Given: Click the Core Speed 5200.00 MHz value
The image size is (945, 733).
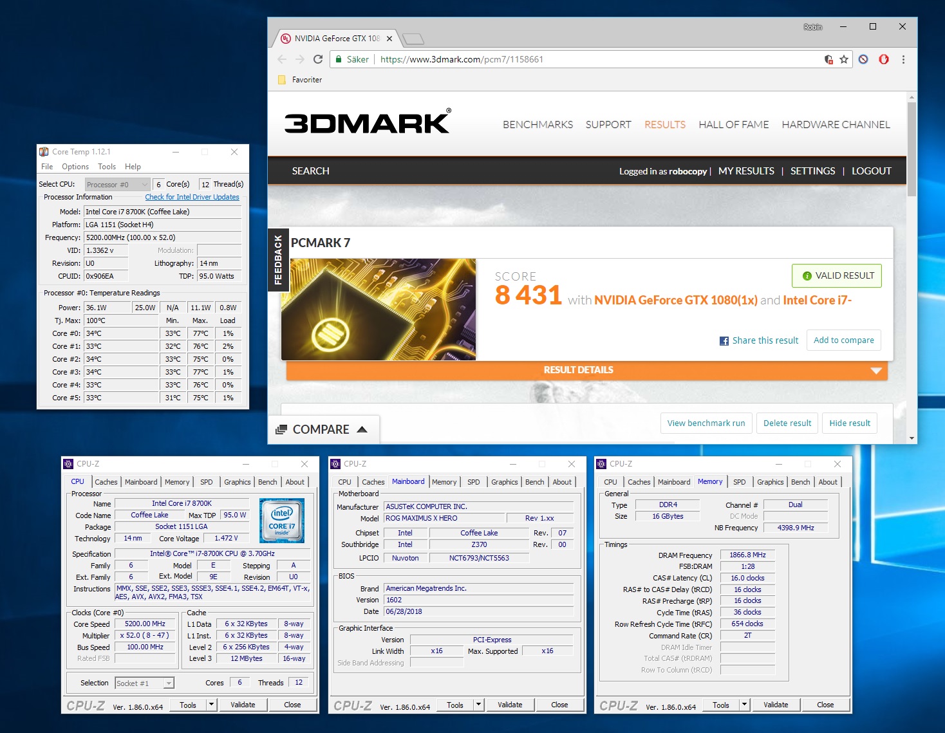Looking at the screenshot, I should coord(145,624).
